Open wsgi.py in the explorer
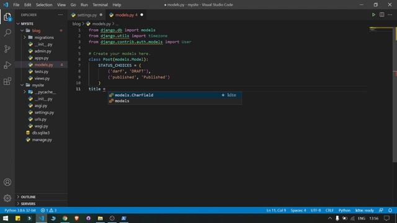Screen dimensions: 397x223 point(42,126)
